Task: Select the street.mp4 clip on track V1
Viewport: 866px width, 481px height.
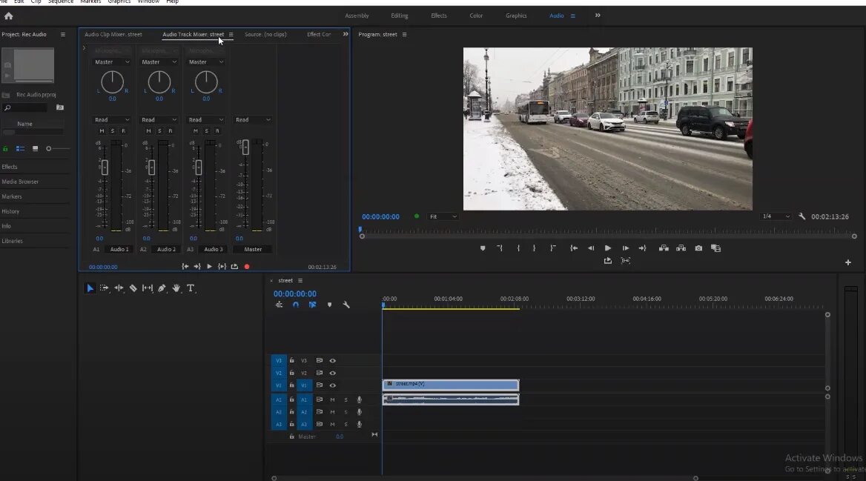Action: 450,384
